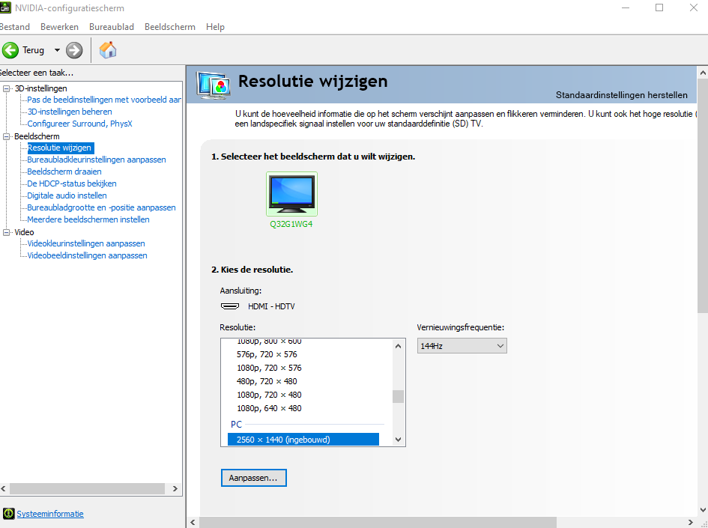Open Bureaubladgrootte en -positie aanpassen
Image resolution: width=708 pixels, height=528 pixels.
(101, 207)
